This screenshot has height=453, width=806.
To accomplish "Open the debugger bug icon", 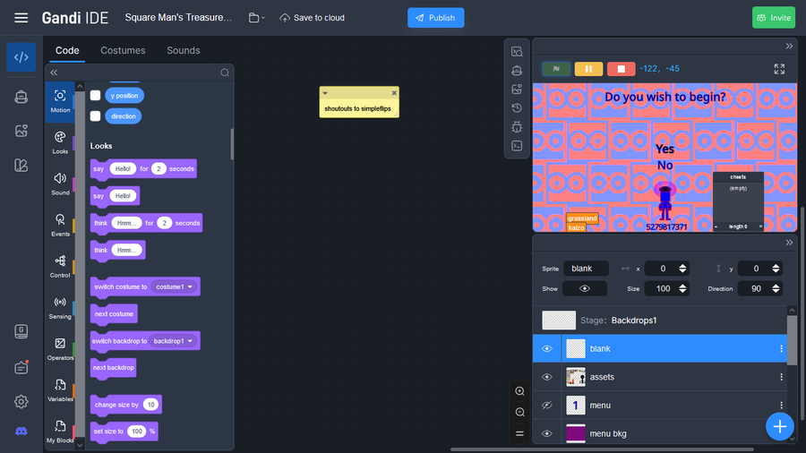I will [x=517, y=127].
